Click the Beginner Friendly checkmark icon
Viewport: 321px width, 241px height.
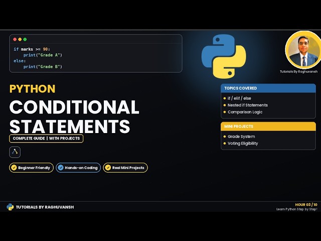coord(14,168)
